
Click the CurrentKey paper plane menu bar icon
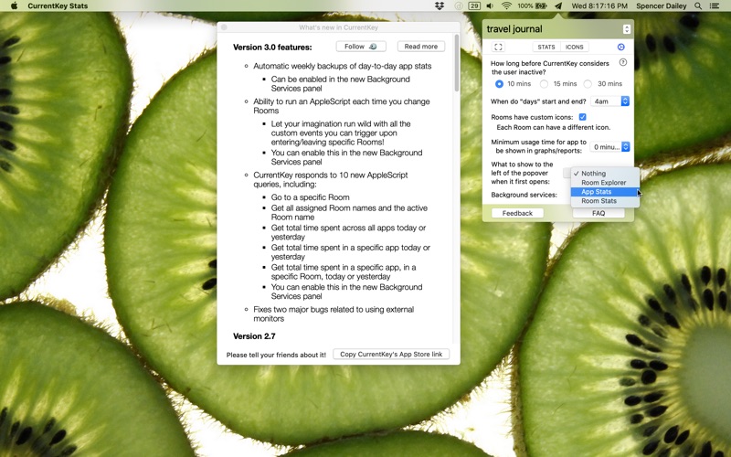click(558, 6)
